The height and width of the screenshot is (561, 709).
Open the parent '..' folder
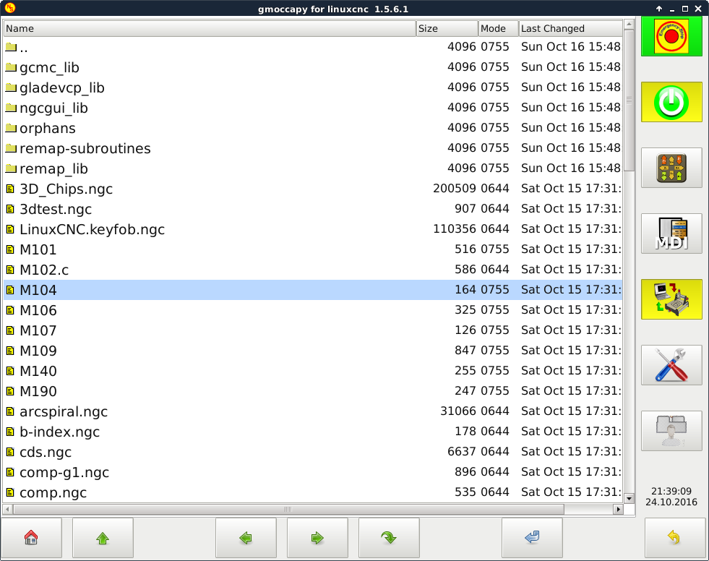pyautogui.click(x=313, y=47)
